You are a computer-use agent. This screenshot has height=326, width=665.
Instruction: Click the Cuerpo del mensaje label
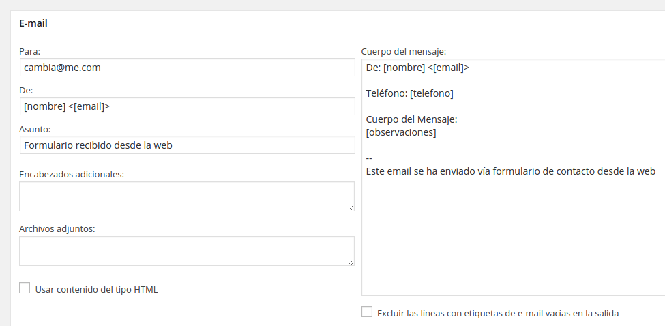403,52
